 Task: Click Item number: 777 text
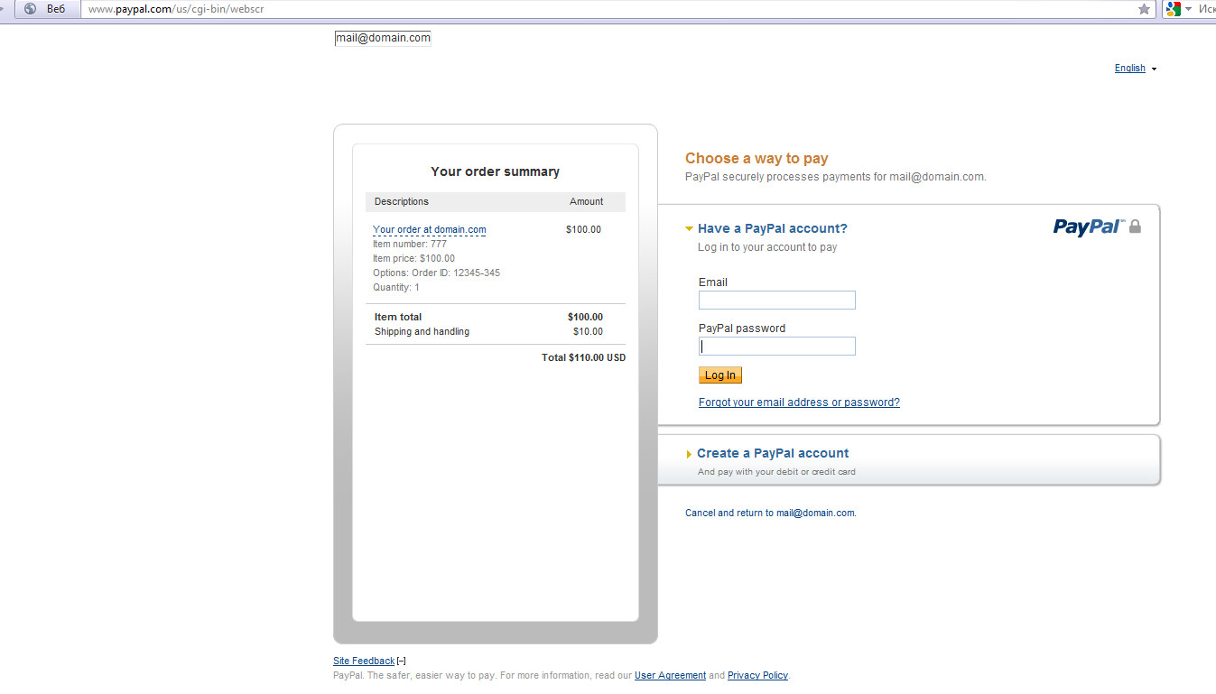click(410, 245)
